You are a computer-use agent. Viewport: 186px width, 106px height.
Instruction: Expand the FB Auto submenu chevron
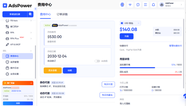(x=31, y=21)
